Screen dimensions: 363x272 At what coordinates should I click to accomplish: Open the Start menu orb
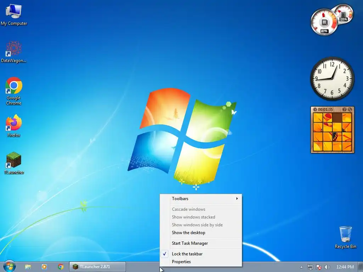tap(9, 266)
